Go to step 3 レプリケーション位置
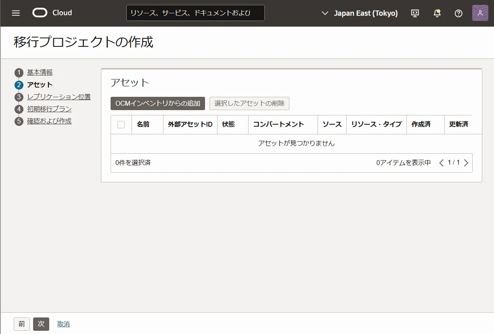The height and width of the screenshot is (334, 494). click(x=59, y=97)
